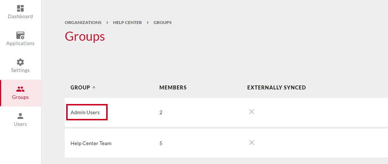Sort by the MEMBERS column header
The height and width of the screenshot is (164, 388).
(173, 88)
